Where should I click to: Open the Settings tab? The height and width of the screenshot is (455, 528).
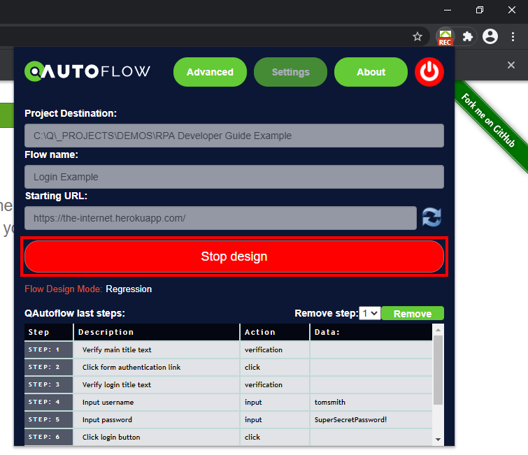(291, 72)
